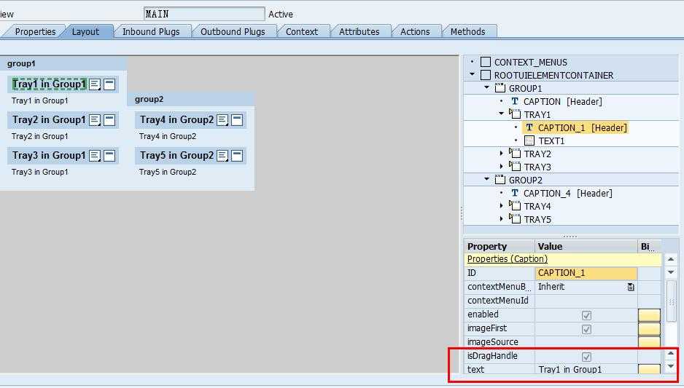684x388 pixels.
Task: Click the CAPTION [Header] text icon
Action: click(515, 101)
